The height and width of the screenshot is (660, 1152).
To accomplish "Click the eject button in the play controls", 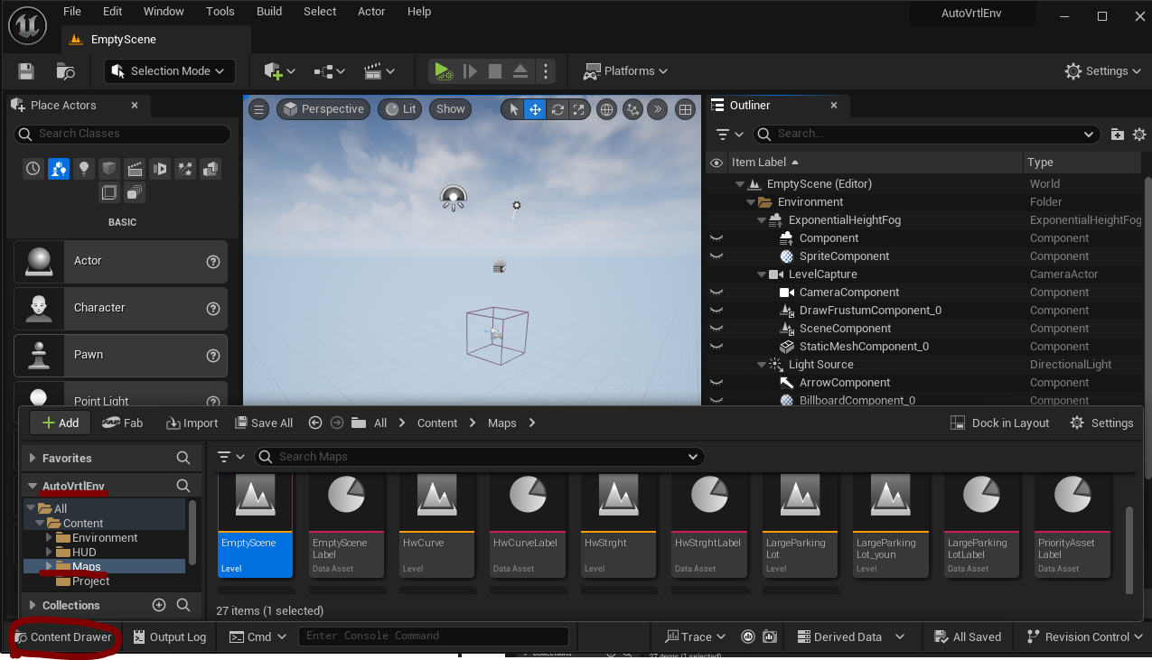I will click(520, 71).
